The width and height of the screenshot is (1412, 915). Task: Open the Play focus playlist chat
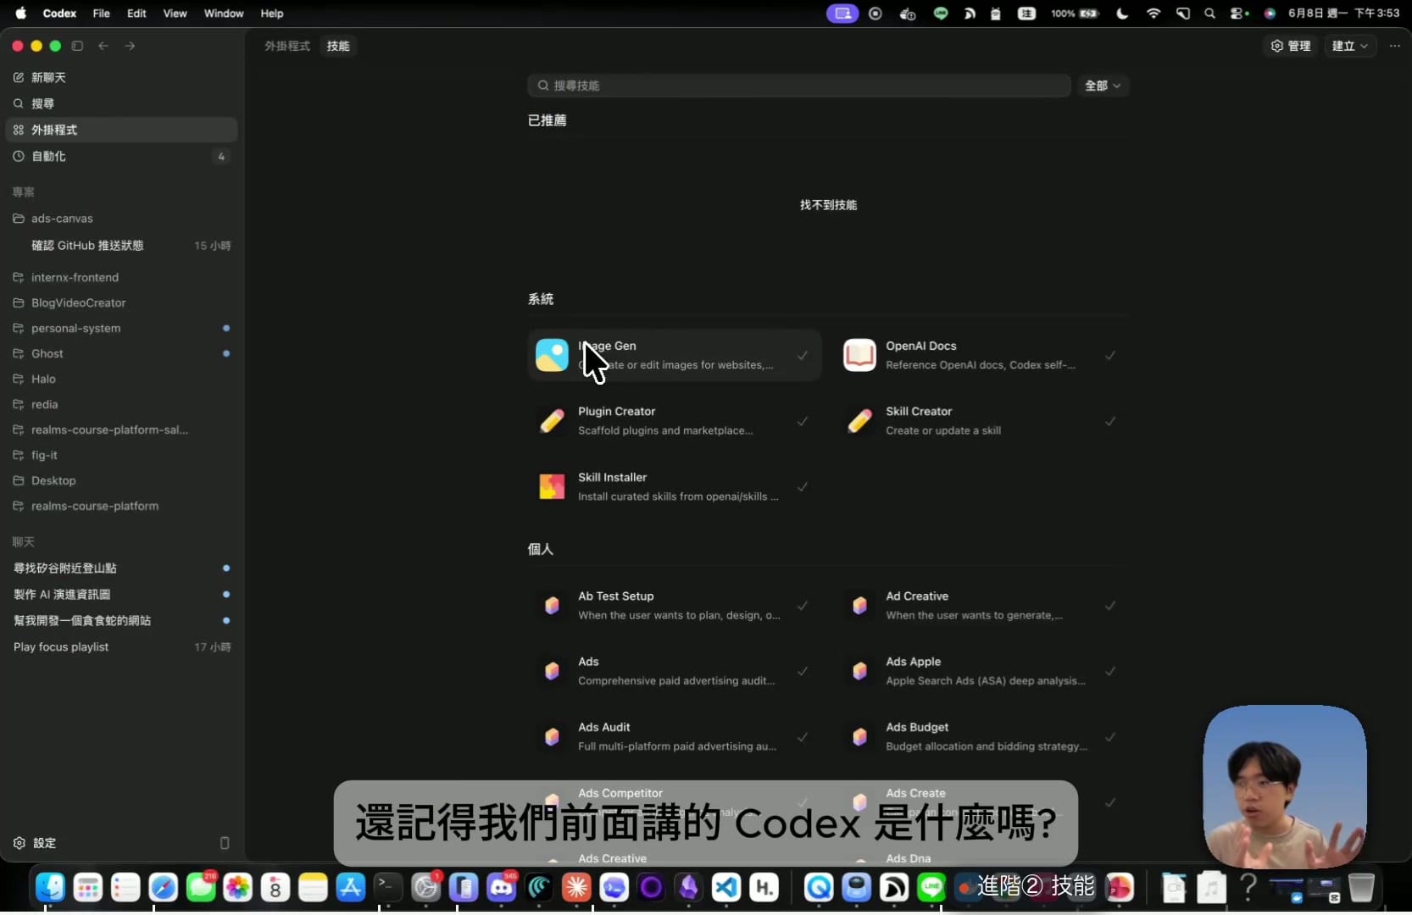[x=121, y=646]
